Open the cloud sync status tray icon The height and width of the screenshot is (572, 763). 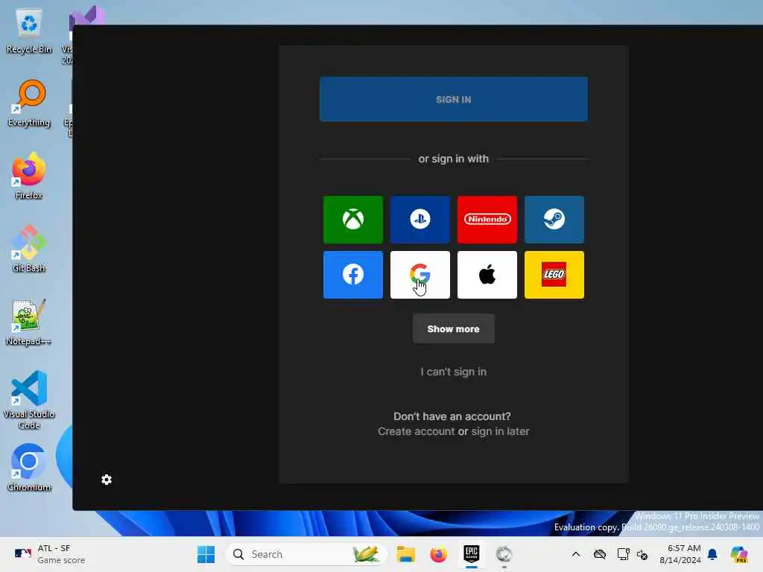[600, 554]
